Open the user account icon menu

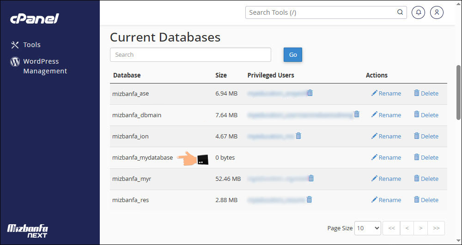tap(437, 12)
